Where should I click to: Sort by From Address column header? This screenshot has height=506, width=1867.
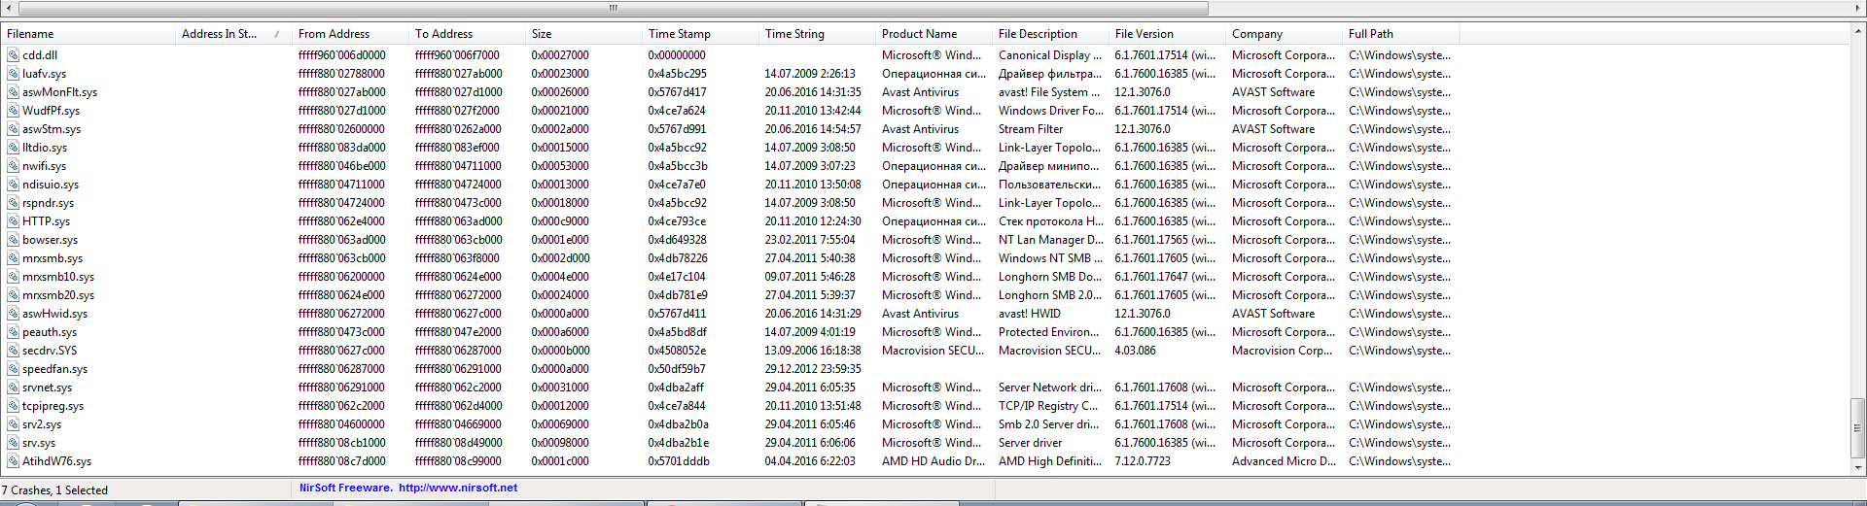point(350,34)
